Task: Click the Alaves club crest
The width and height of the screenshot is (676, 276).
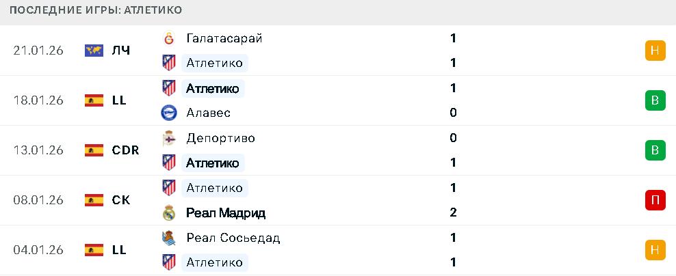Action: 168,113
